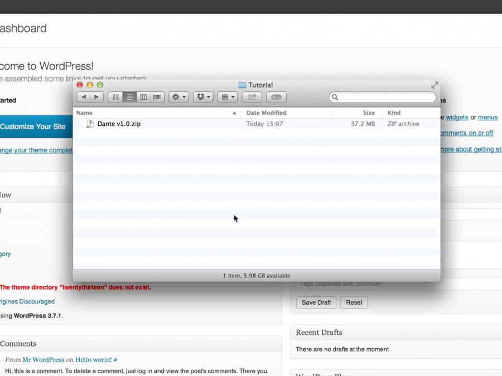Viewport: 502px width, 376px height.
Task: Click the Share toolbar button
Action: (x=252, y=97)
